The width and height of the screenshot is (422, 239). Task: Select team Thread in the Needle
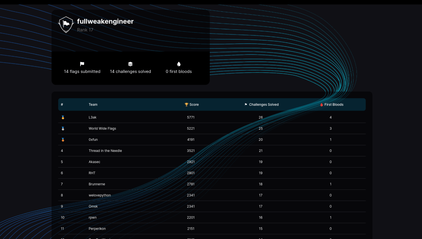pyautogui.click(x=105, y=151)
